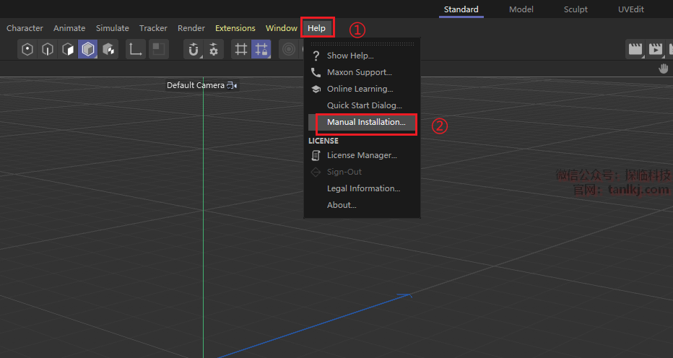Click the hand pan icon in viewport

663,69
